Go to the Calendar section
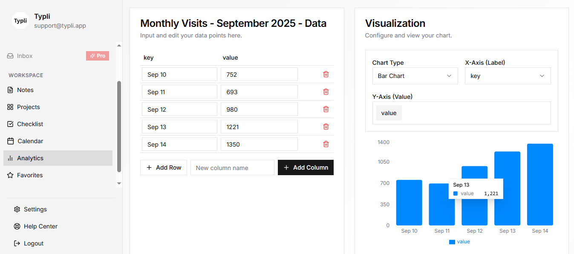Image resolution: width=574 pixels, height=254 pixels. pyautogui.click(x=30, y=141)
